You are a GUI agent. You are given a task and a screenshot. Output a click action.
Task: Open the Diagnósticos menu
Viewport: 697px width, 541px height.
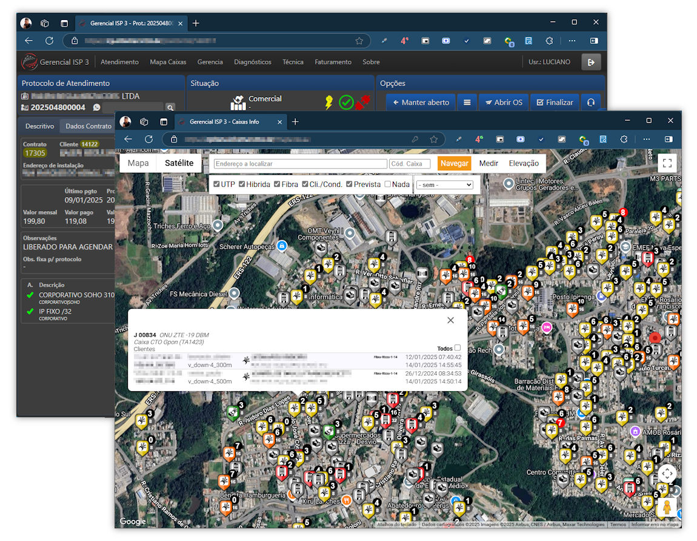pyautogui.click(x=252, y=62)
